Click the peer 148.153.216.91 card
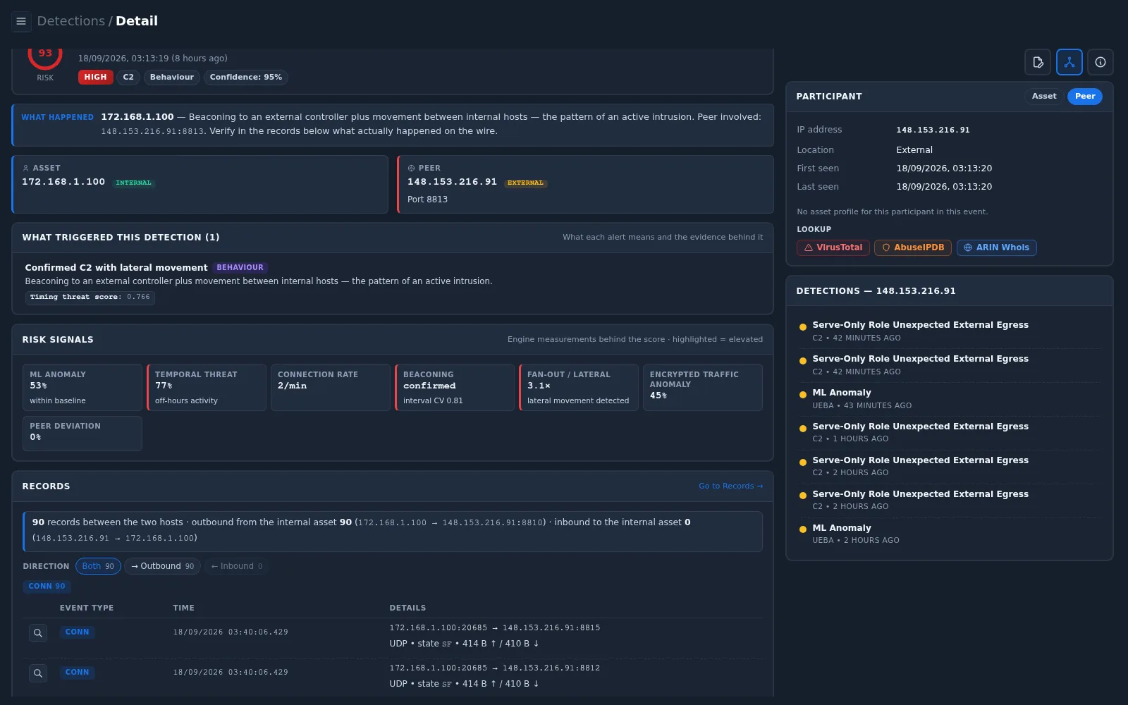 click(585, 184)
